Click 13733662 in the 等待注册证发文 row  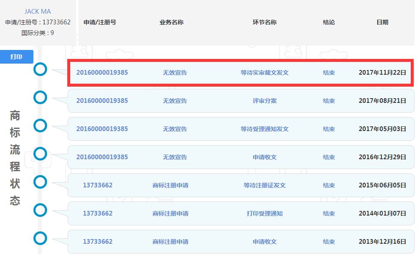(x=98, y=185)
